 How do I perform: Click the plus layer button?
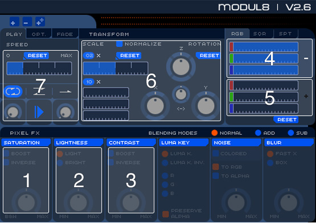[14, 22]
